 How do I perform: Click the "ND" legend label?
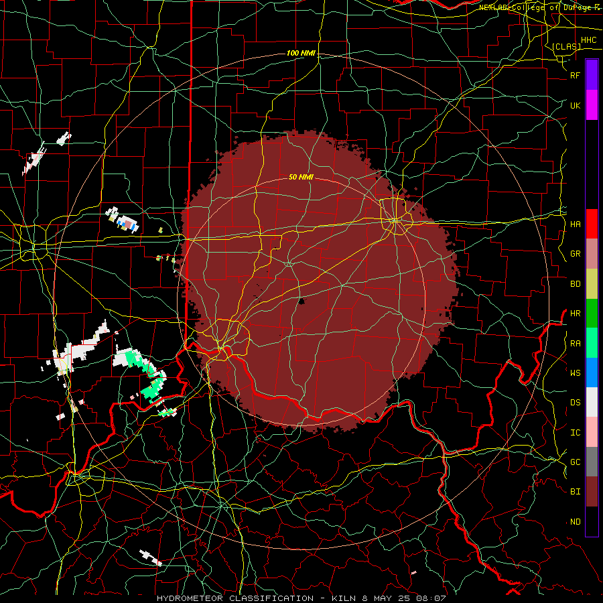click(x=575, y=521)
